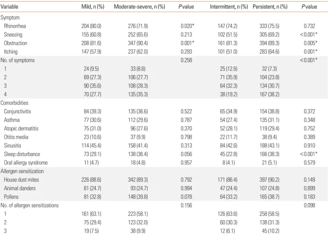Select the P value '0.732'

[310, 26]
